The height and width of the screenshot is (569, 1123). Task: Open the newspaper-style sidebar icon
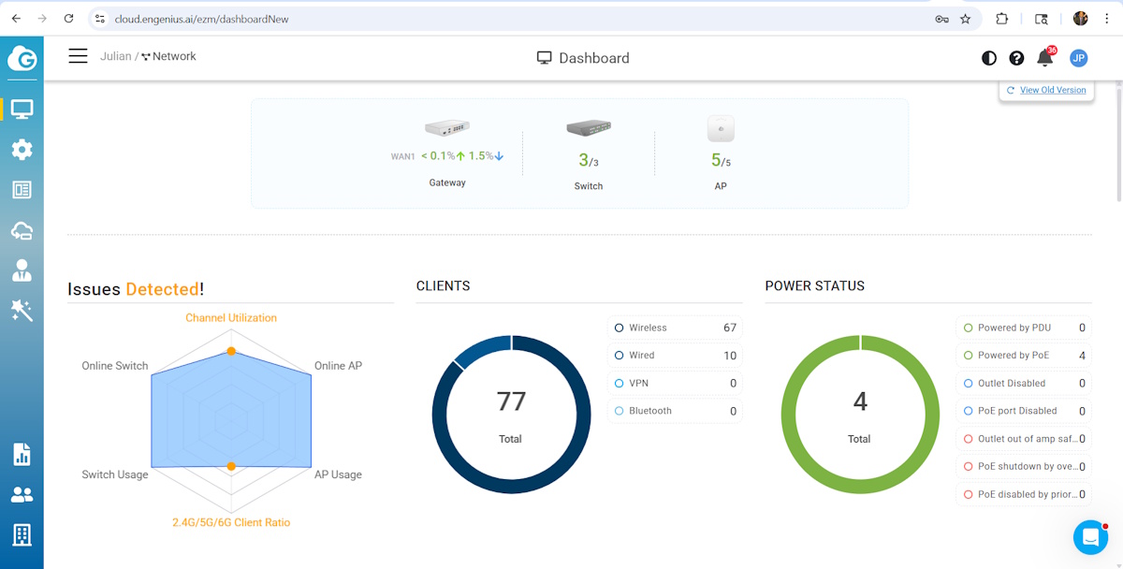click(x=22, y=190)
